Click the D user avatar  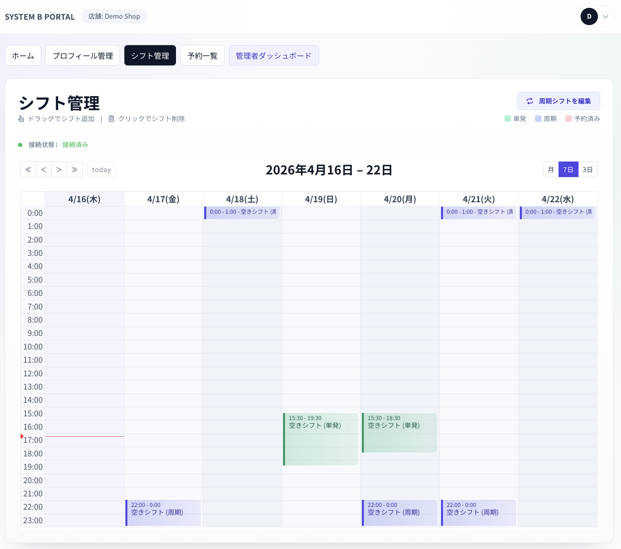click(x=589, y=16)
